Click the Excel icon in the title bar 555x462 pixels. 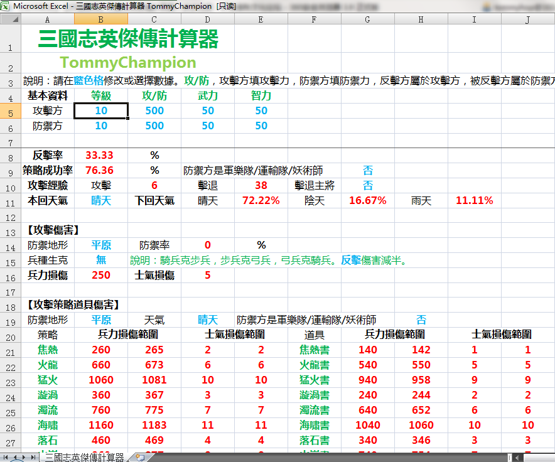coord(6,6)
